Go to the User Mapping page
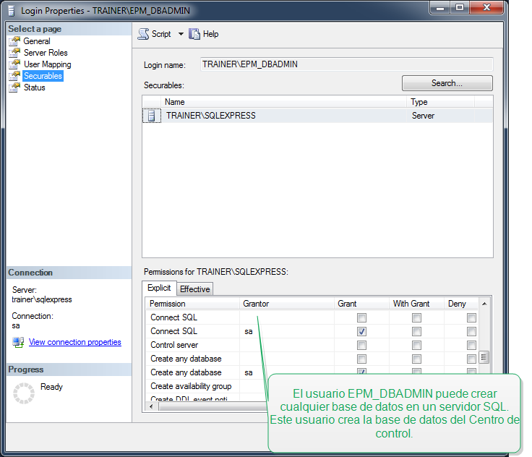532x457 pixels. [47, 64]
